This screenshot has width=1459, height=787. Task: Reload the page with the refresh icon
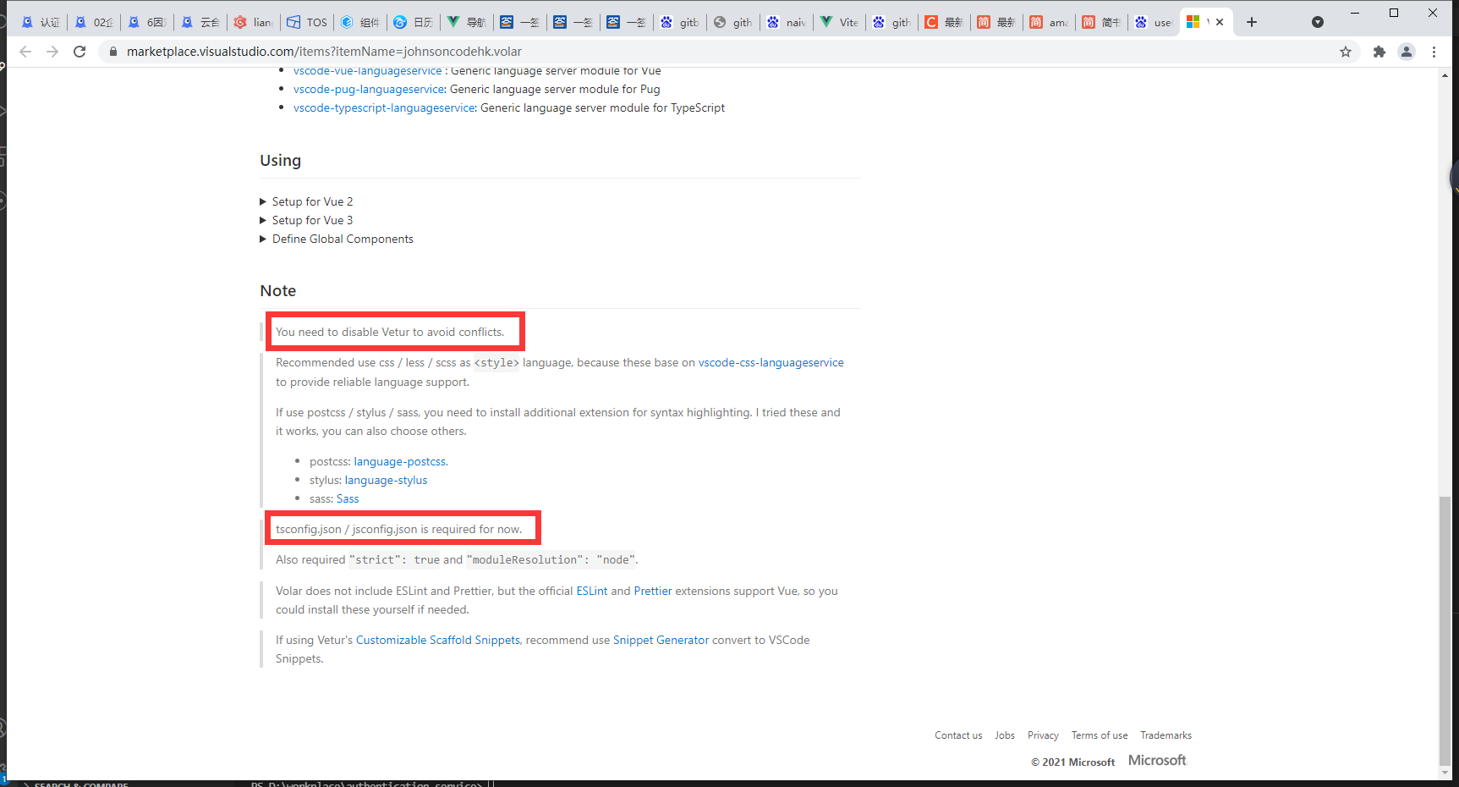tap(80, 52)
